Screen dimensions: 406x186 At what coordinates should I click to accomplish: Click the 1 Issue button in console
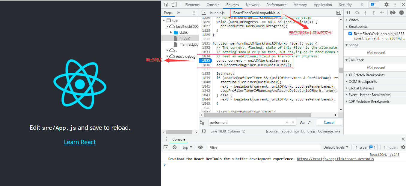point(366,147)
